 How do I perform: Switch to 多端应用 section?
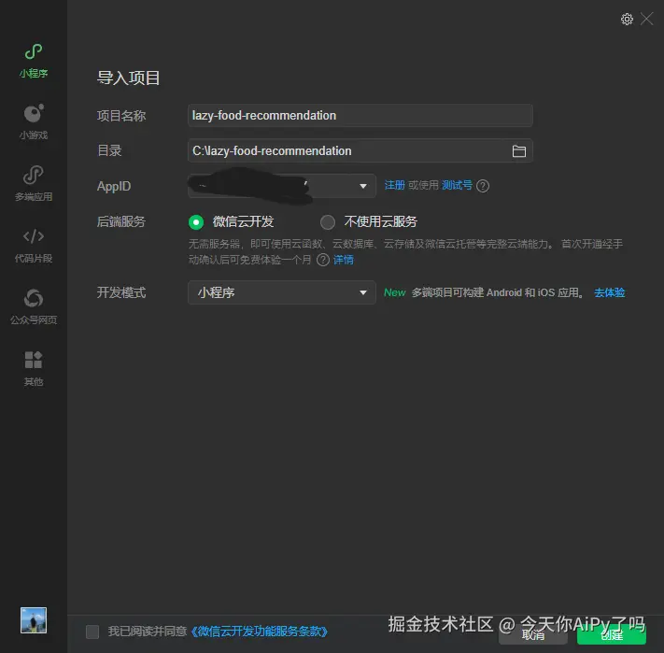pos(33,183)
